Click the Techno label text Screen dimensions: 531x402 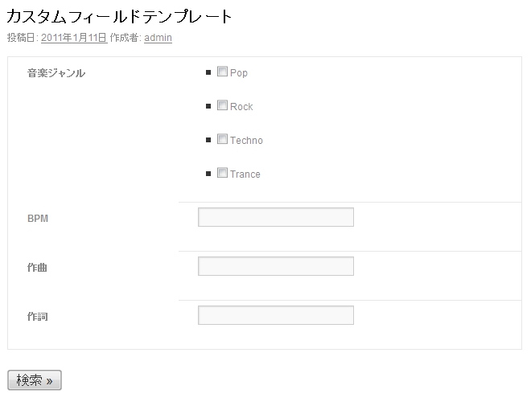[246, 141]
